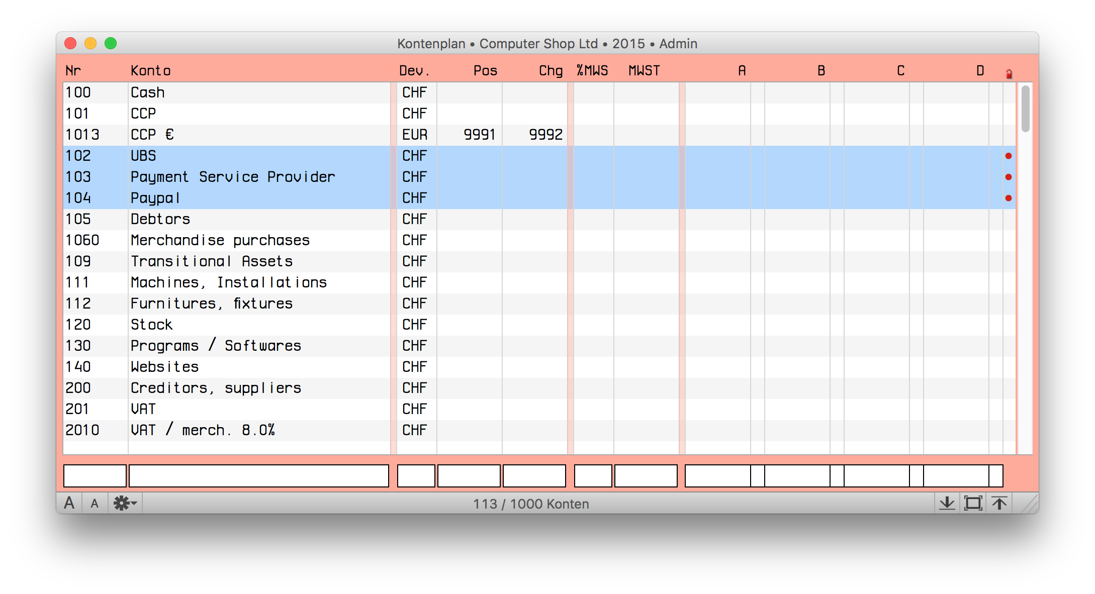Click the scroll-to-top arrow icon
The width and height of the screenshot is (1095, 594).
999,503
